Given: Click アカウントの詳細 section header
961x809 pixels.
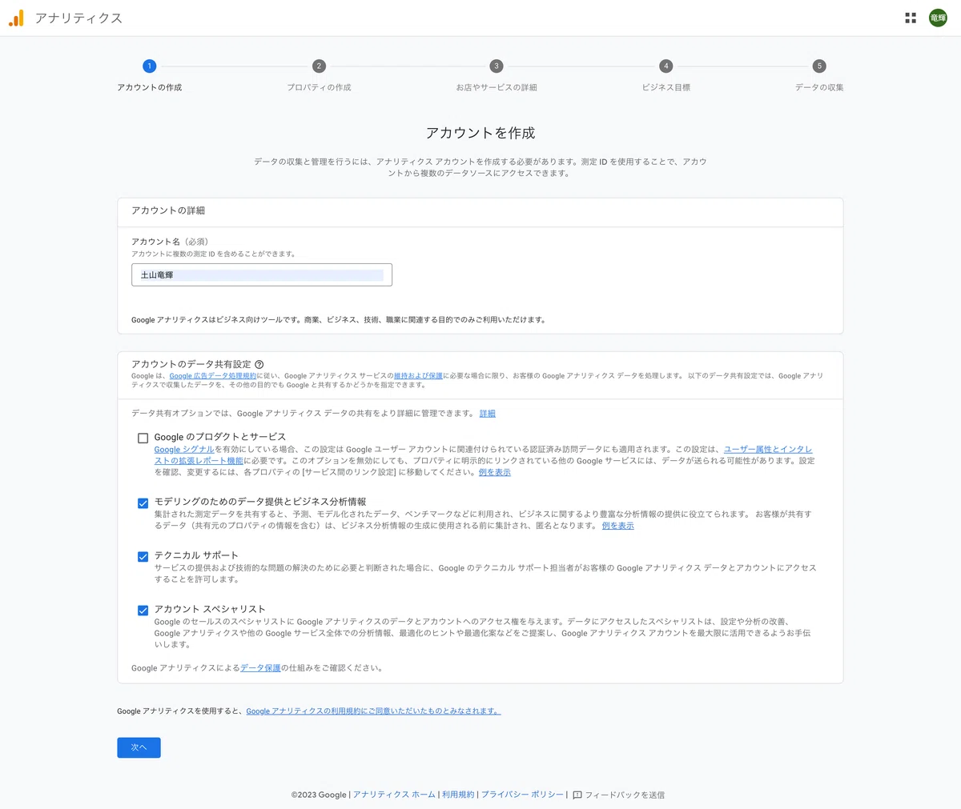Looking at the screenshot, I should coord(168,210).
